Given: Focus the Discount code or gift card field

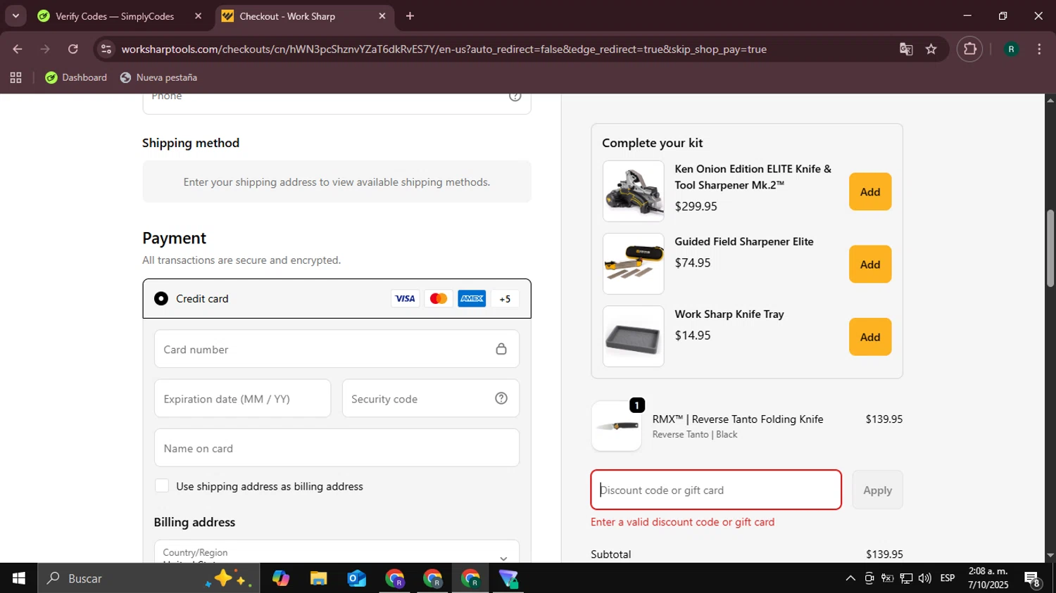Looking at the screenshot, I should tap(716, 490).
